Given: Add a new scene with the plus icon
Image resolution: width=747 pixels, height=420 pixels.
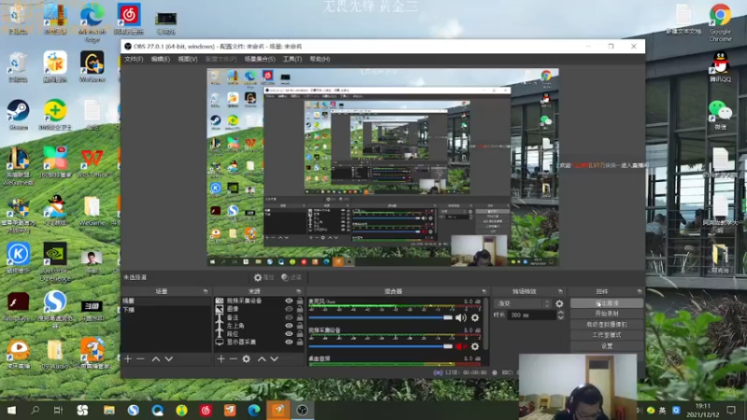Looking at the screenshot, I should [128, 358].
